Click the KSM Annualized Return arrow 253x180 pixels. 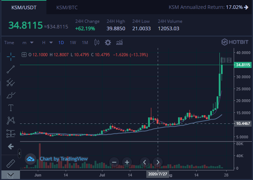point(246,7)
